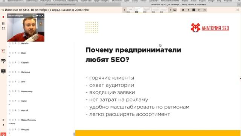Open the Wikipedia bookmark in the bookmarks bar
This screenshot has width=241, height=136.
[x=228, y=1]
